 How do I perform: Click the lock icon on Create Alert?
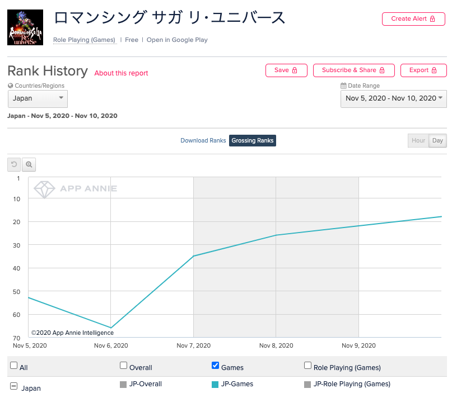tap(432, 18)
